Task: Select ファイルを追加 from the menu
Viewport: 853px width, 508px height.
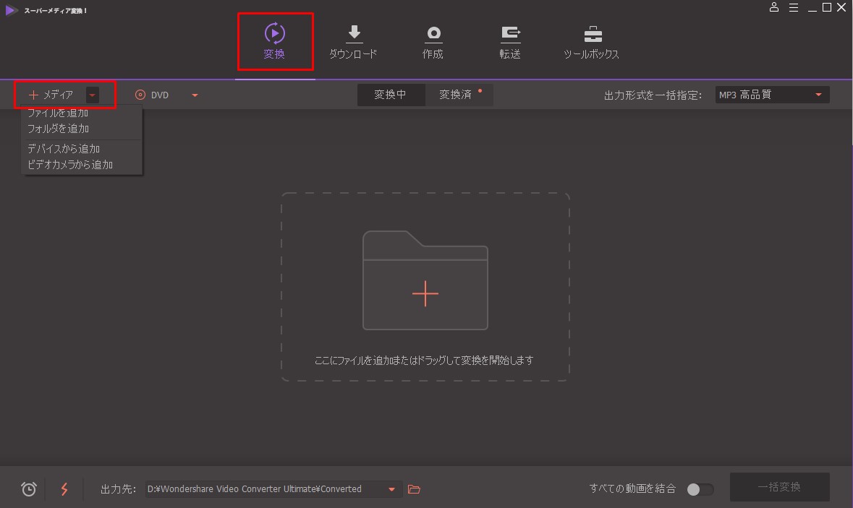Action: pyautogui.click(x=58, y=113)
